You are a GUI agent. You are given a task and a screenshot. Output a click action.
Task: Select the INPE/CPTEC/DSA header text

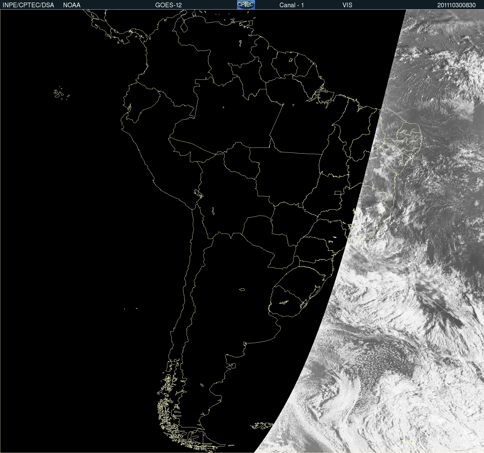pos(28,5)
